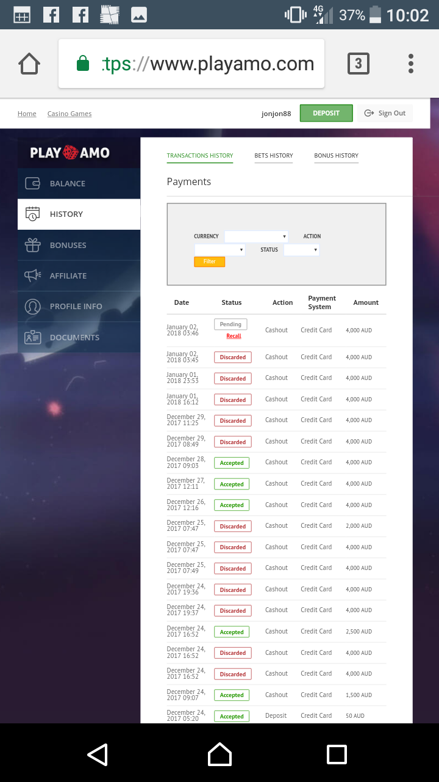Tap the Chrome home icon
This screenshot has height=782, width=439.
[29, 64]
